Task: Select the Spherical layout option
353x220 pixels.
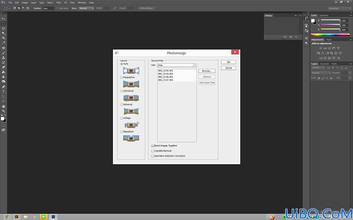Action: tap(122, 105)
